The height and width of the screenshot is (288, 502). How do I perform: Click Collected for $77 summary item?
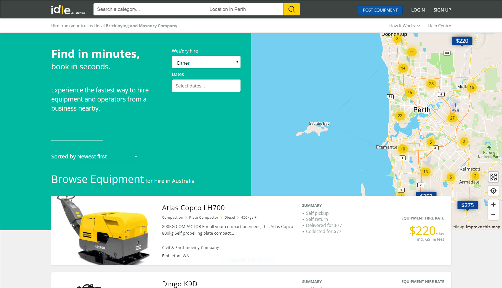tap(324, 231)
